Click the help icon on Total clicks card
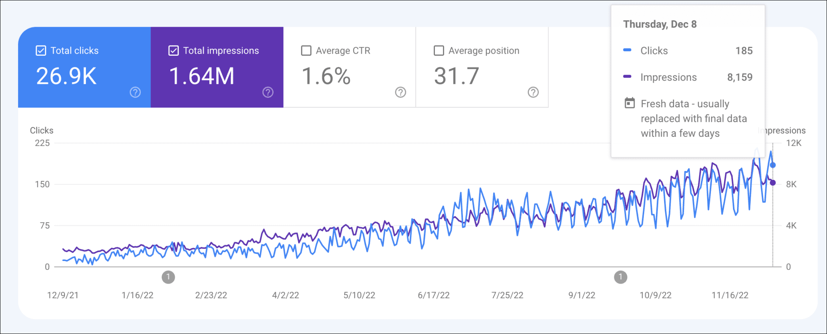This screenshot has height=334, width=827. (135, 92)
